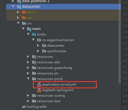Click the XML icon of logback-spring.xml

[39, 90]
